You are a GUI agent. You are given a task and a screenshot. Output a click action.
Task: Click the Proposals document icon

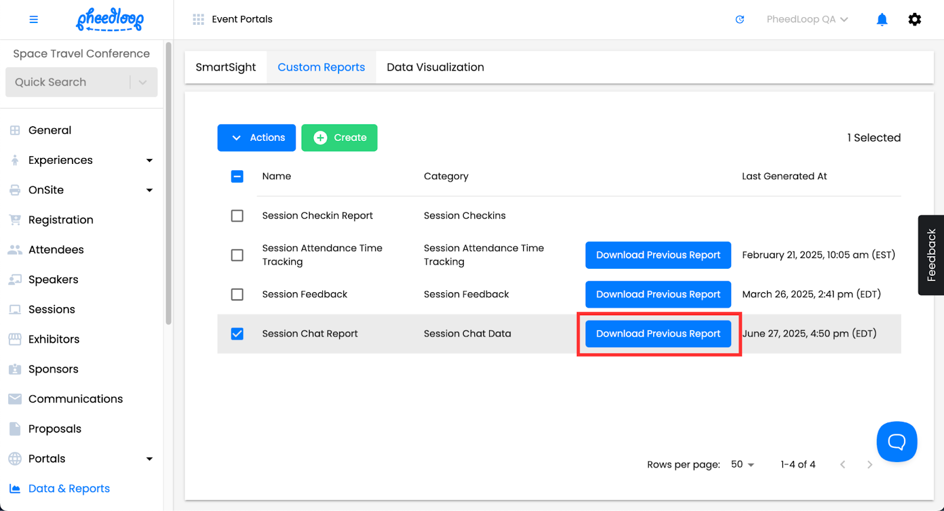tap(15, 428)
